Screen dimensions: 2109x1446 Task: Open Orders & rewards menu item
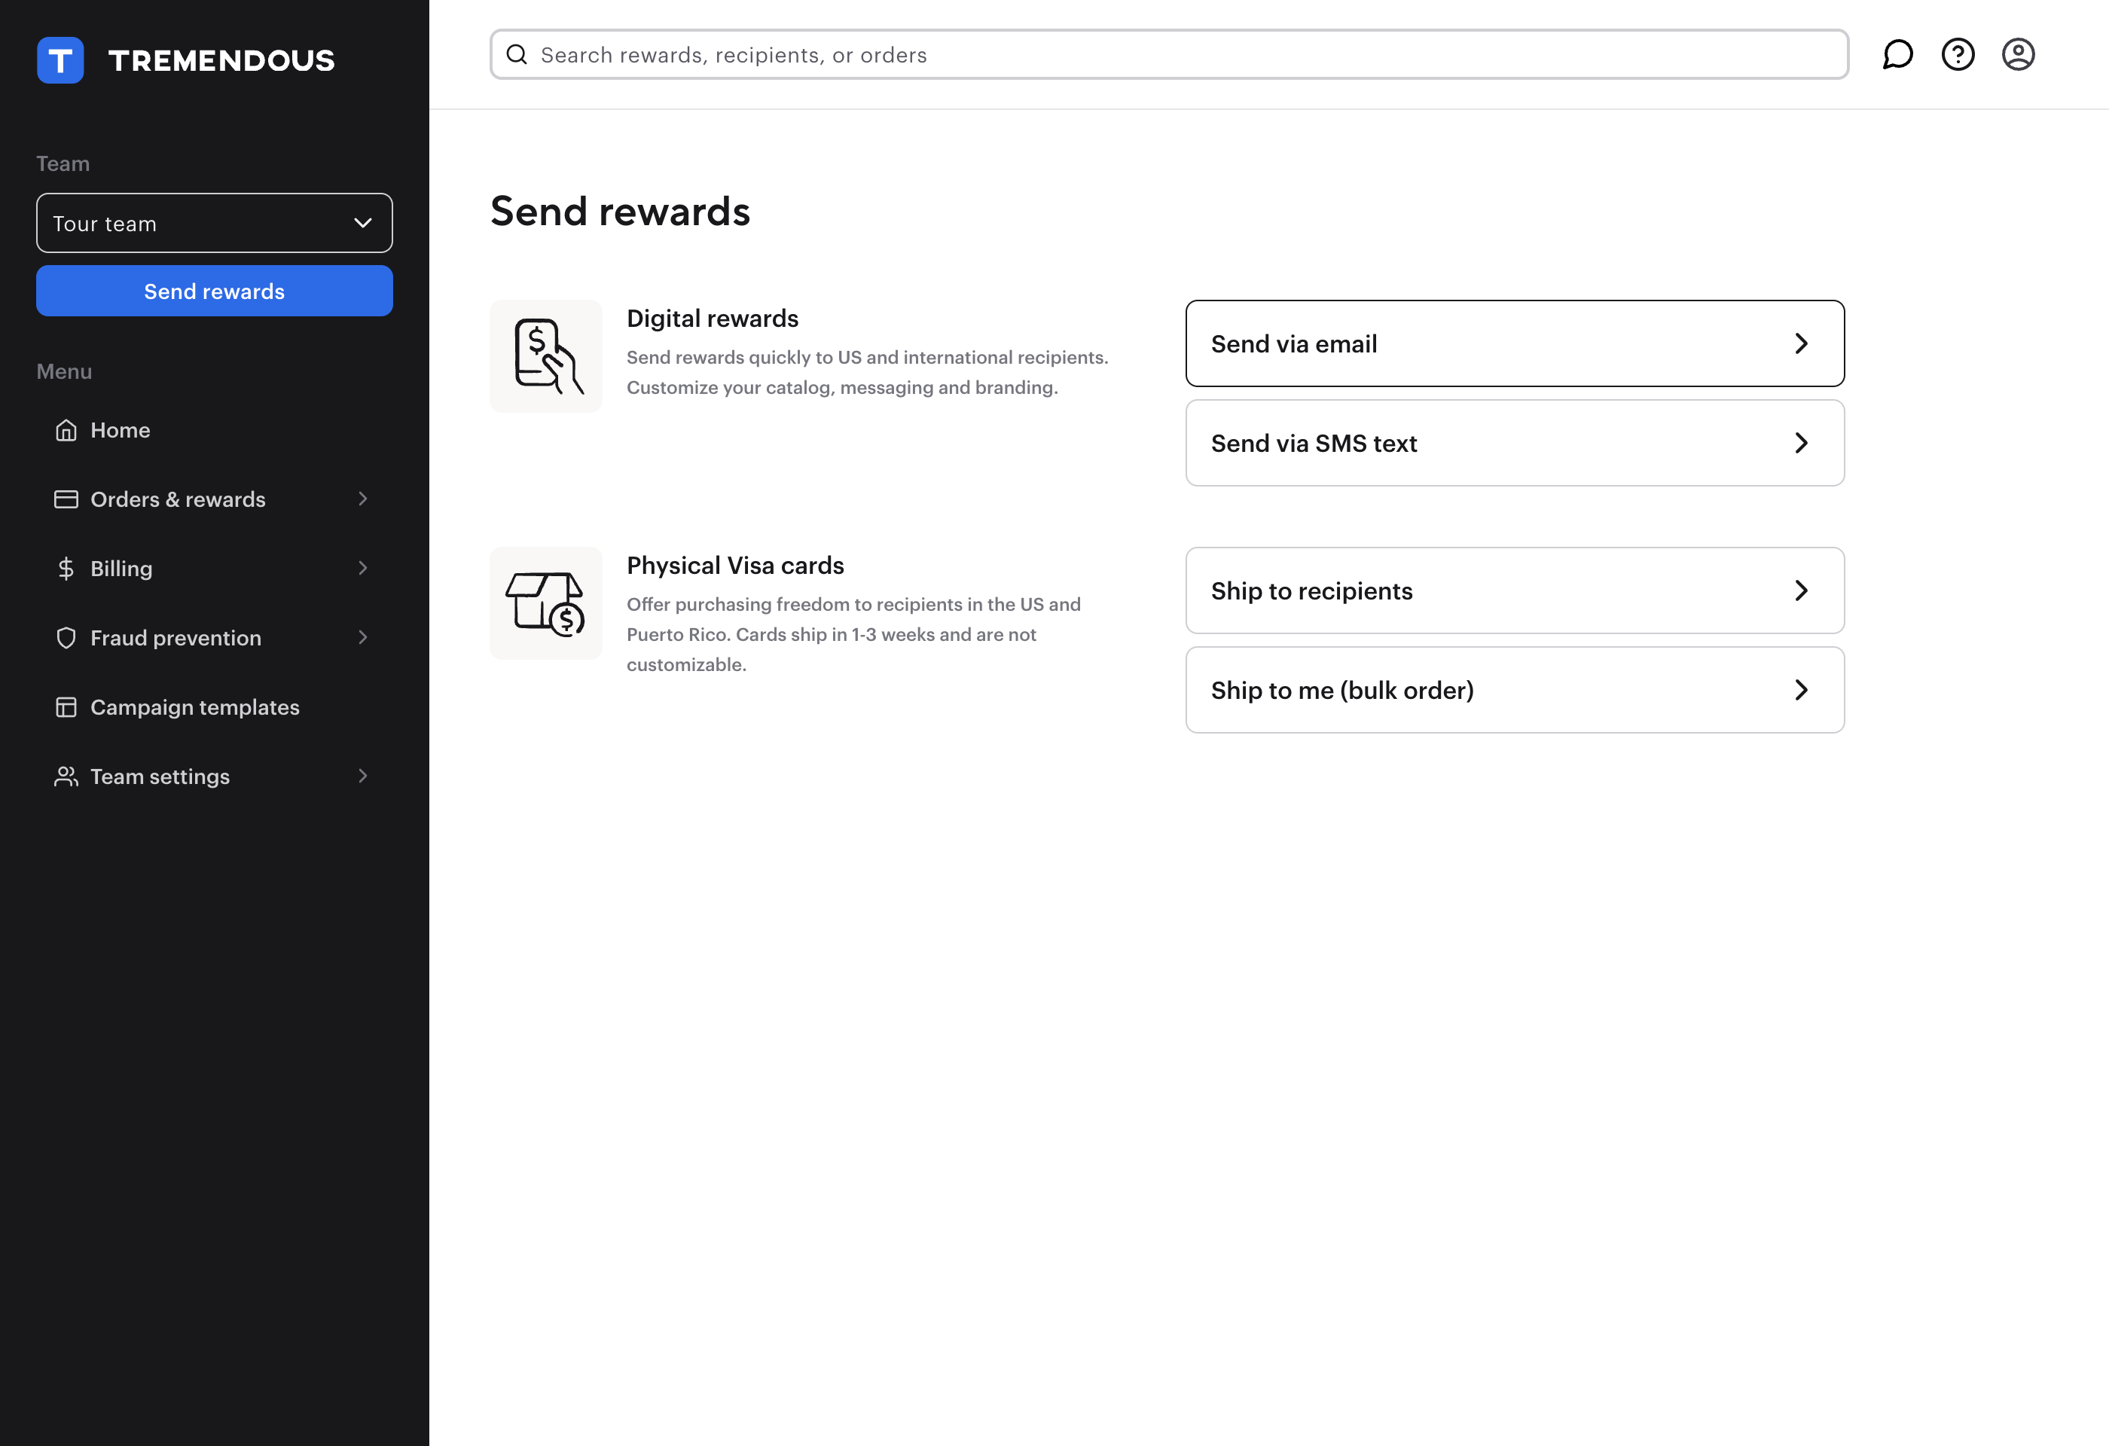coord(214,499)
